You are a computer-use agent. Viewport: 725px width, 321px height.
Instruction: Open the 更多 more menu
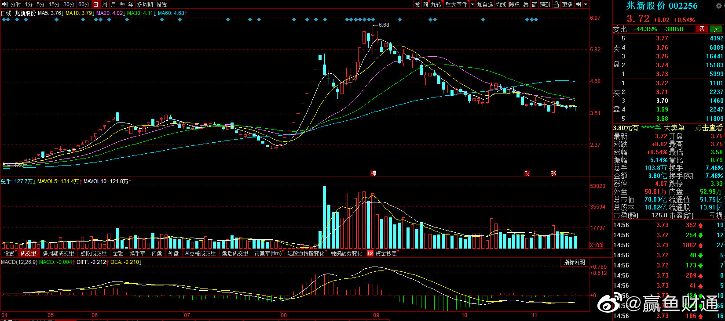(568, 4)
